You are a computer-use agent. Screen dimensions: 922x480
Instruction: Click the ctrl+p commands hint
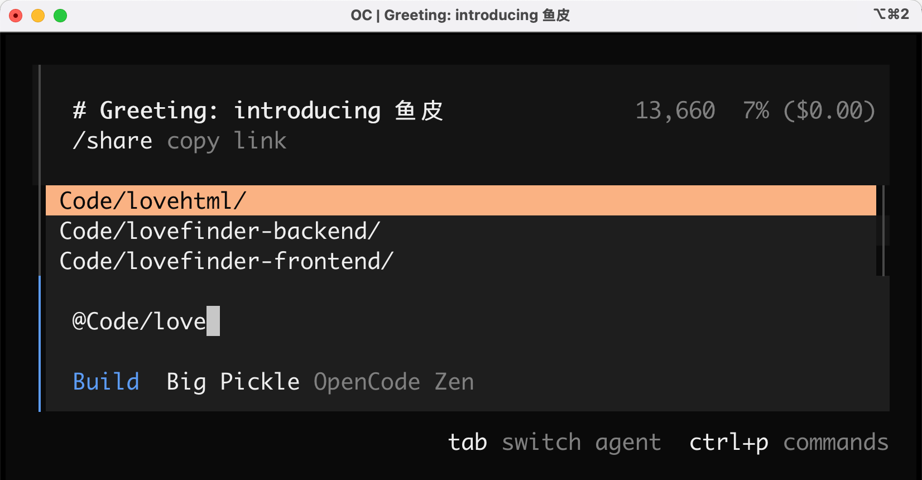[x=788, y=442]
